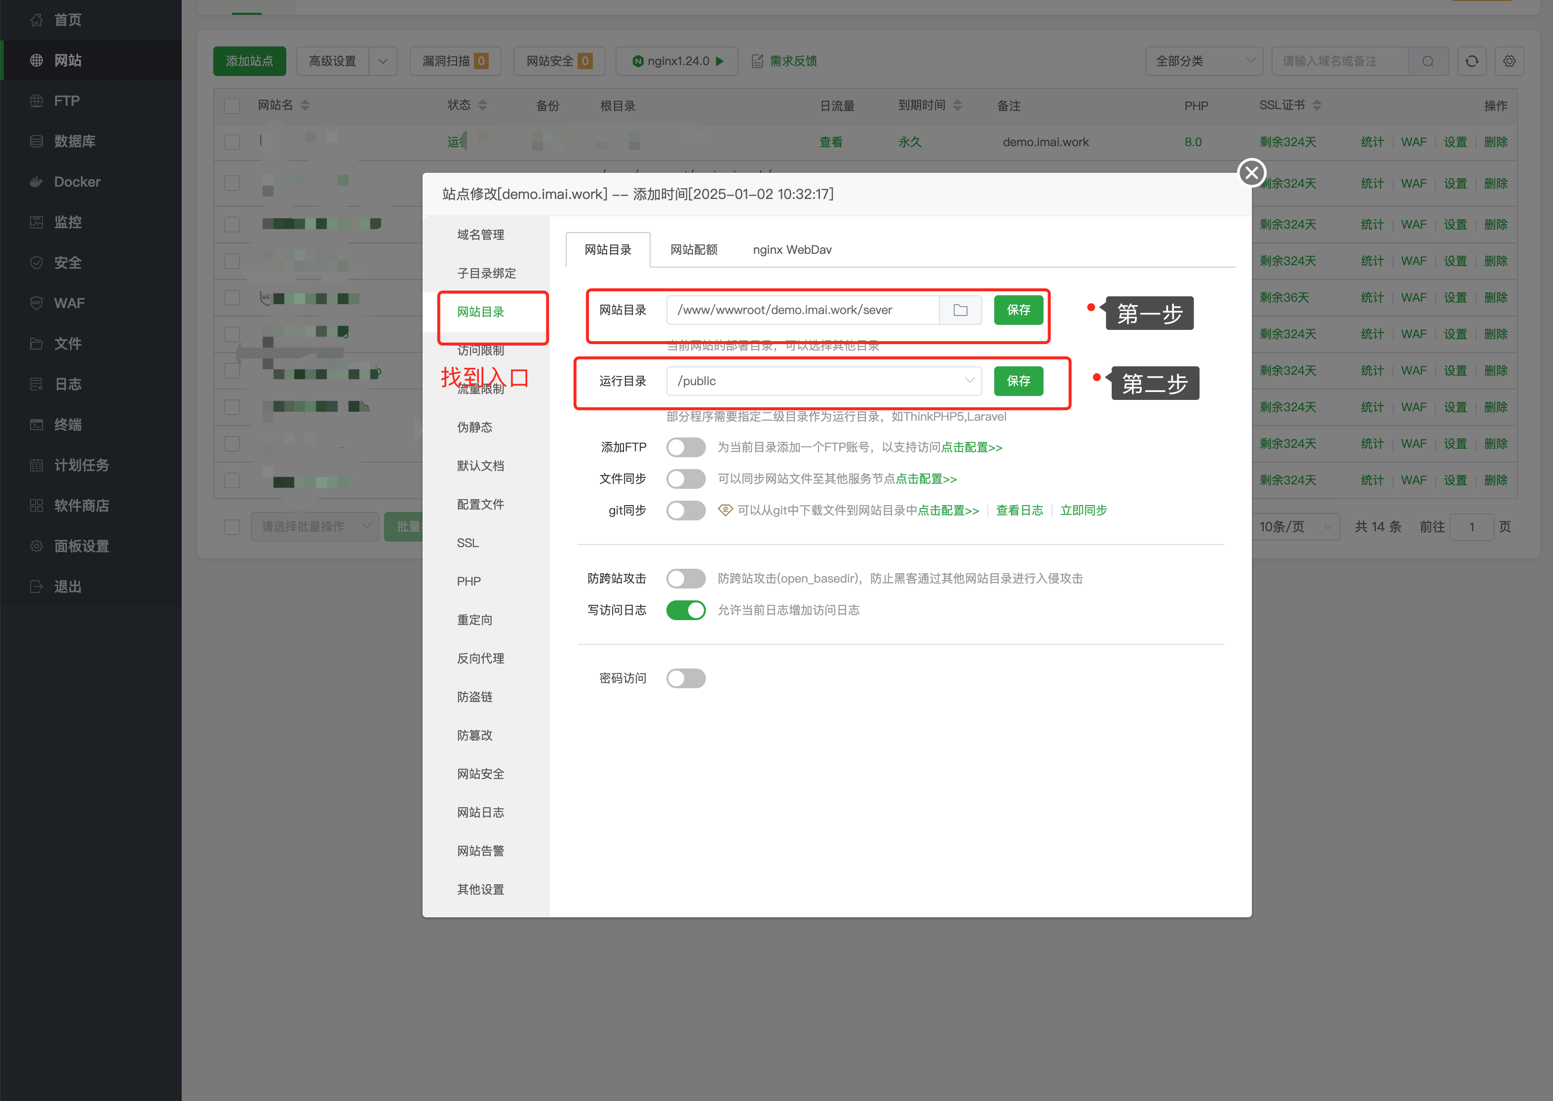Switch to the 网站配额 tab
The width and height of the screenshot is (1553, 1101).
(x=694, y=249)
